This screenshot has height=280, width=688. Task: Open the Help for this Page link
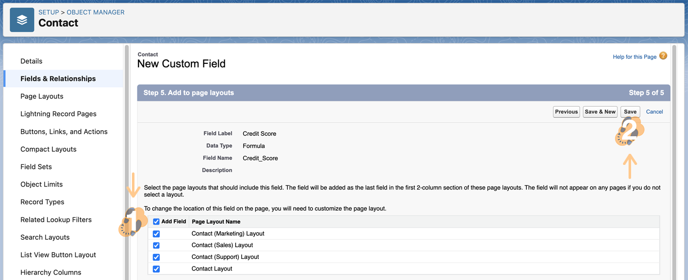[x=634, y=57]
